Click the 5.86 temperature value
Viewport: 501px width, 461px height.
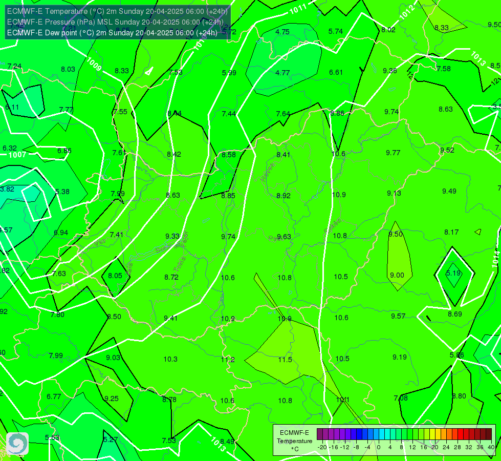(456, 355)
